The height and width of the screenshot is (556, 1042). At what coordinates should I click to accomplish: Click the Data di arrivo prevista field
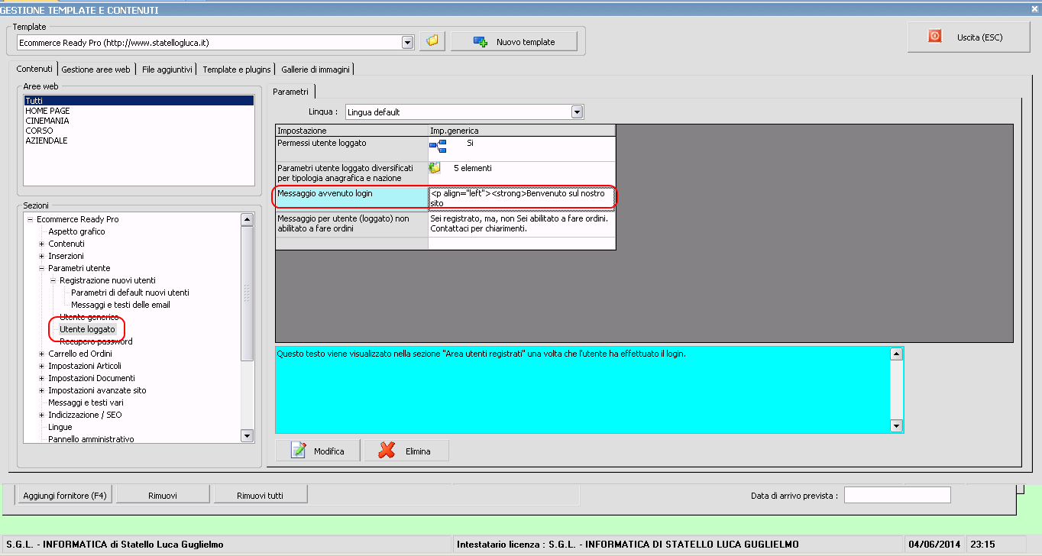(897, 496)
